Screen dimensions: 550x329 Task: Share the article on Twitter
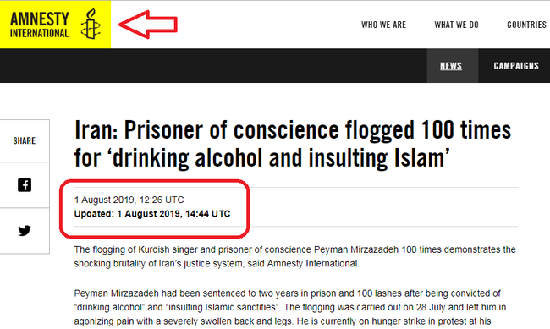(25, 230)
